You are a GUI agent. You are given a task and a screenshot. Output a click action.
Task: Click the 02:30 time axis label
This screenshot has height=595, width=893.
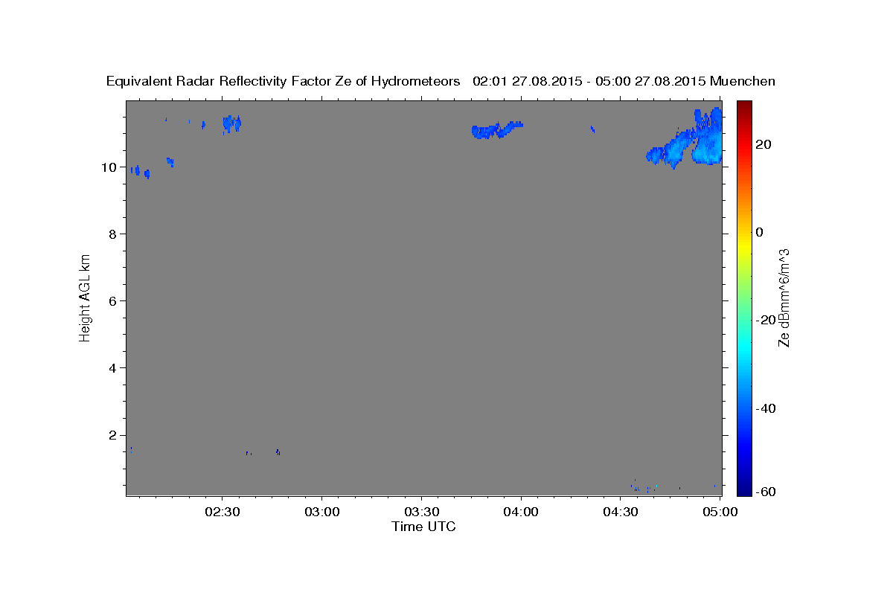[223, 512]
